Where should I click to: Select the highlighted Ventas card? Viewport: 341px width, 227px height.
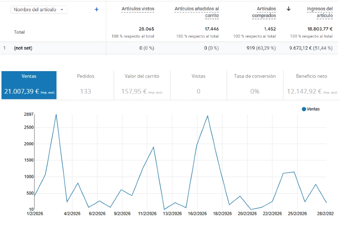(x=29, y=84)
